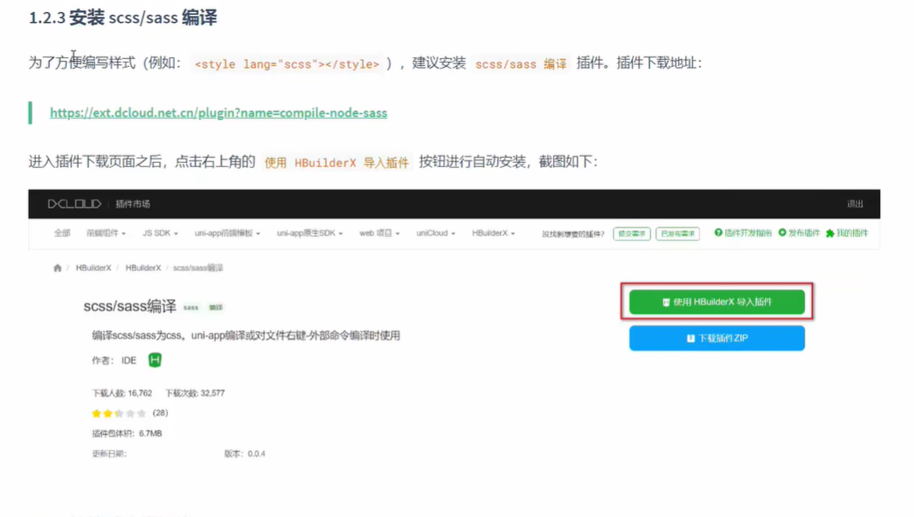Image resolution: width=914 pixels, height=517 pixels.
Task: Click the author name IDE
Action: click(129, 361)
